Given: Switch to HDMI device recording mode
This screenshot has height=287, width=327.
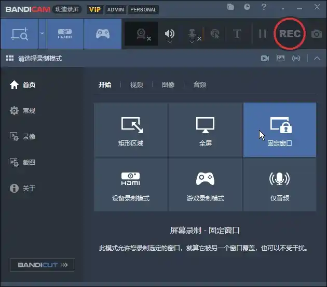Looking at the screenshot, I should tap(65, 34).
